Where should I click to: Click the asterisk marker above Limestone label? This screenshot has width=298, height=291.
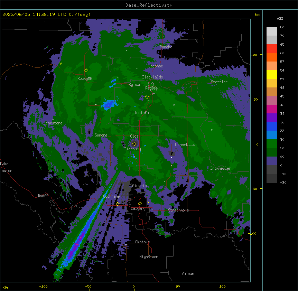point(53,120)
